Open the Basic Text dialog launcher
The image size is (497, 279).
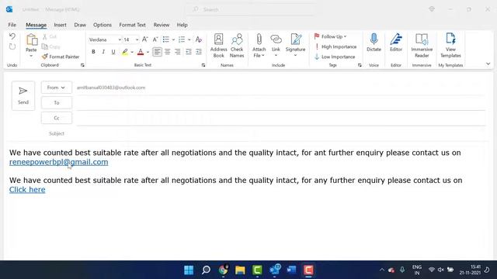pyautogui.click(x=203, y=65)
